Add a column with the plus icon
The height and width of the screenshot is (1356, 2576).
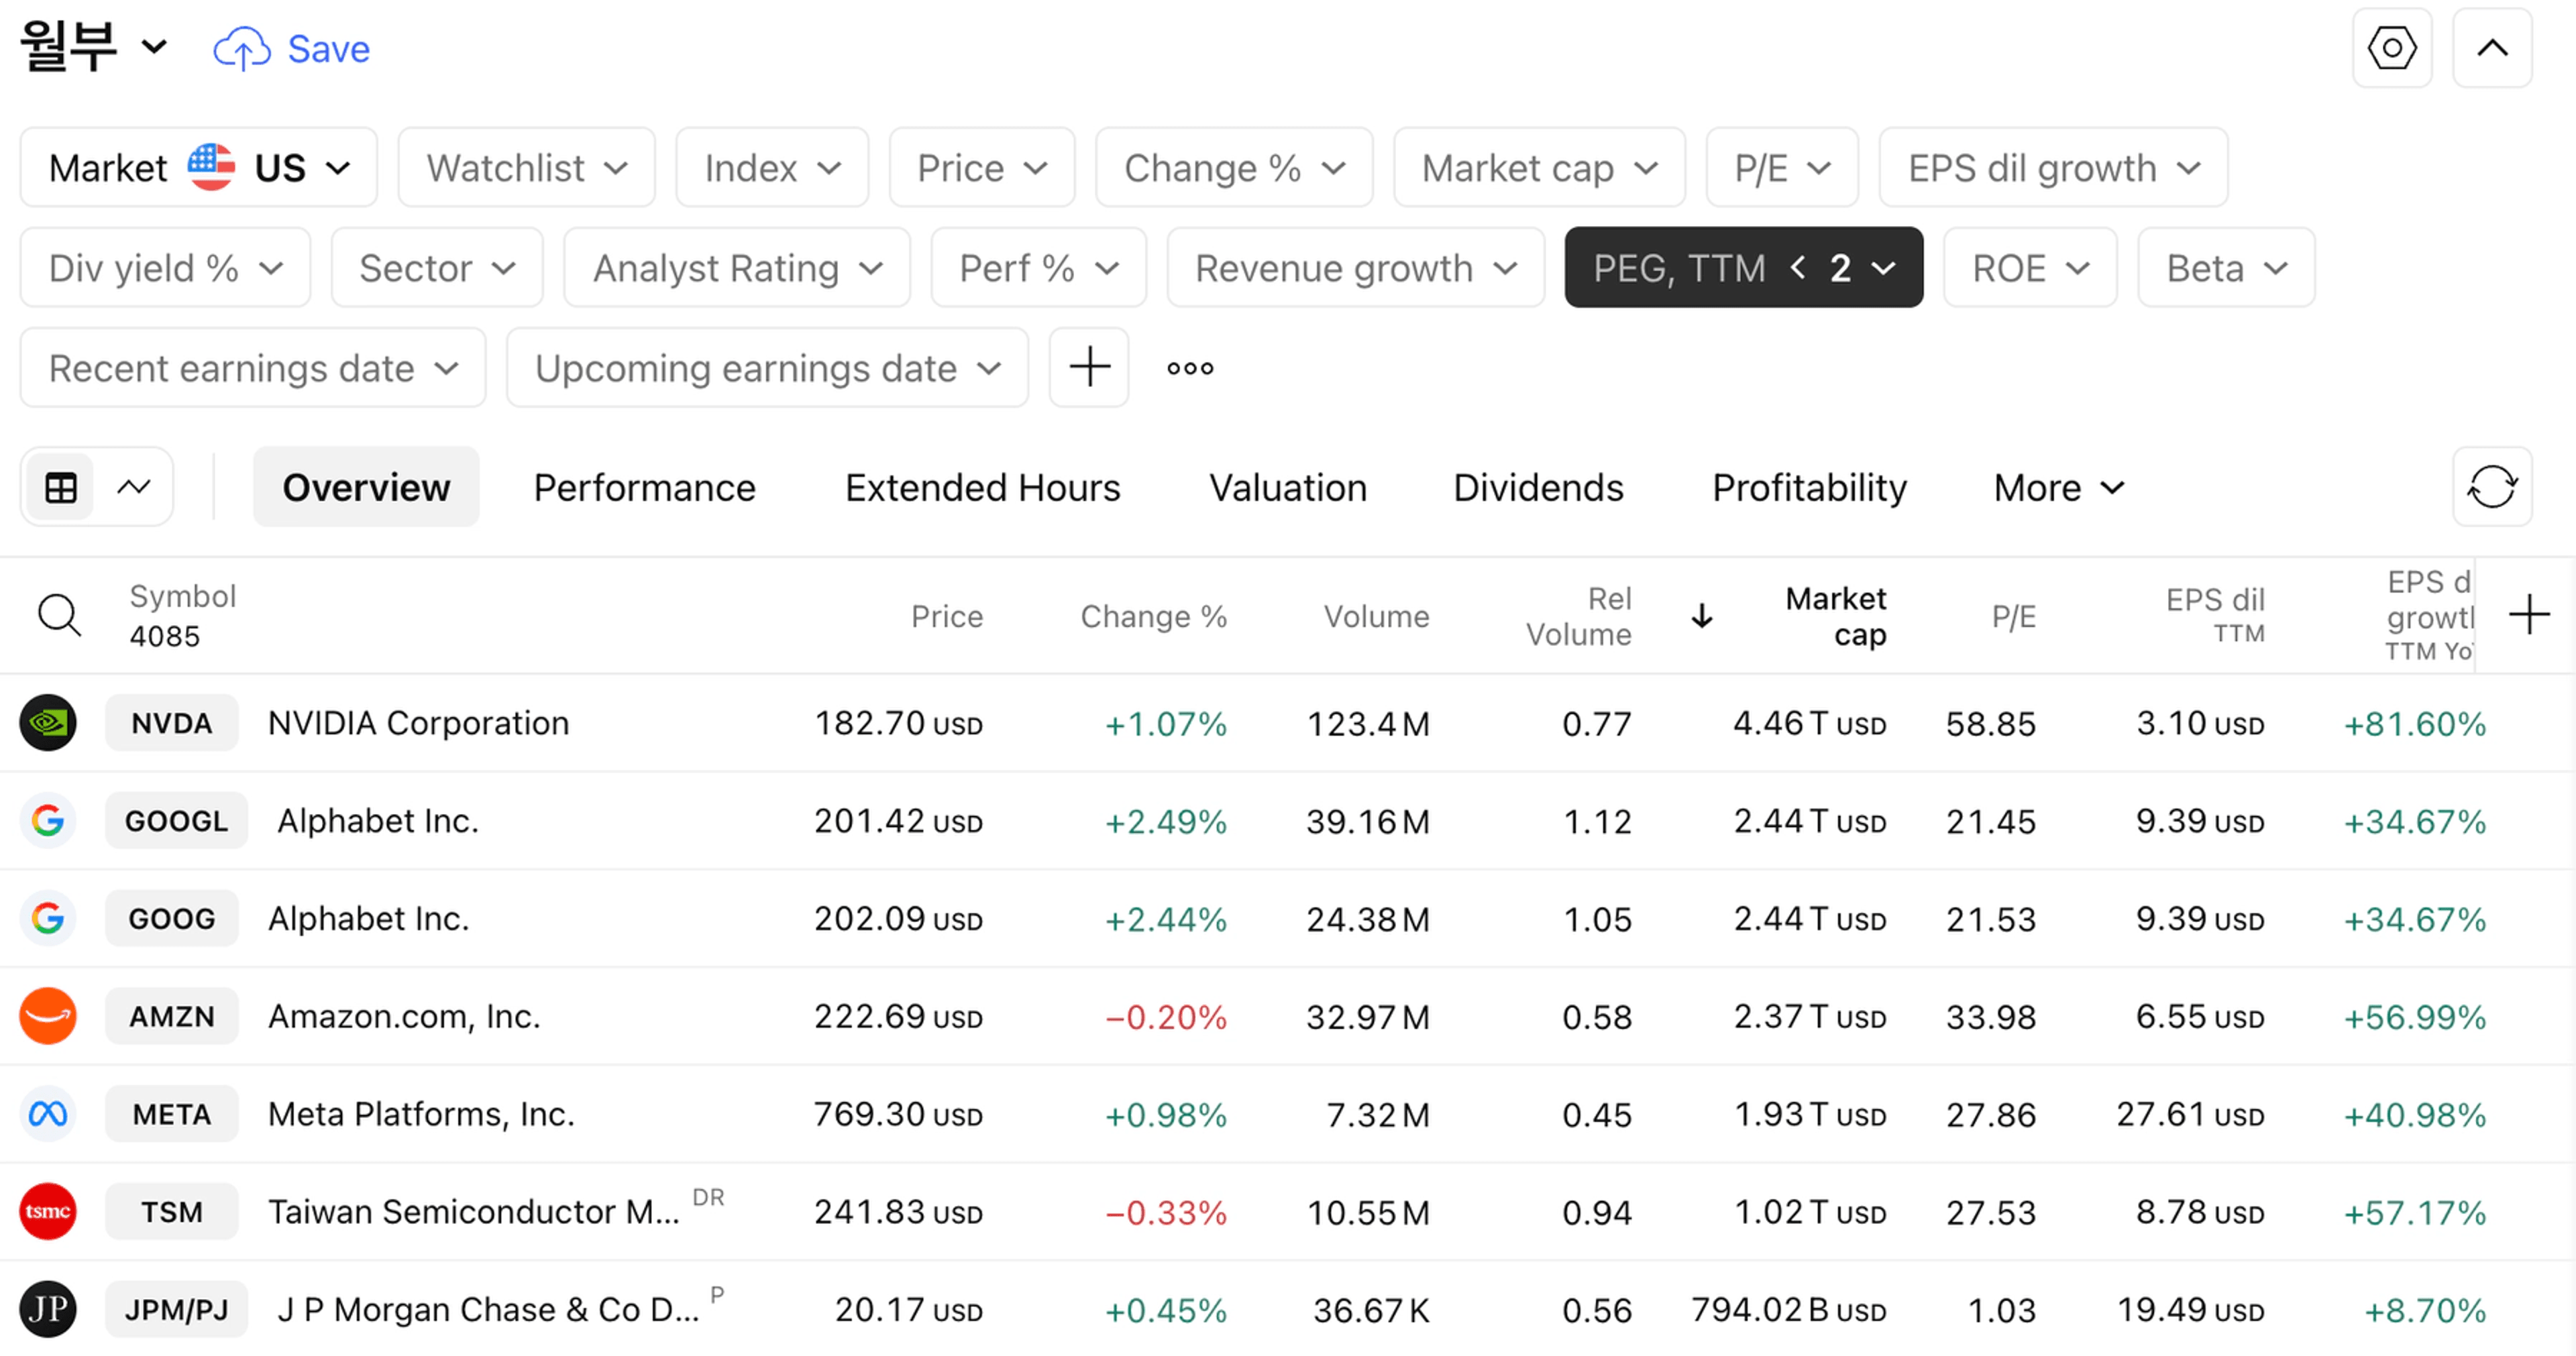[x=2529, y=614]
